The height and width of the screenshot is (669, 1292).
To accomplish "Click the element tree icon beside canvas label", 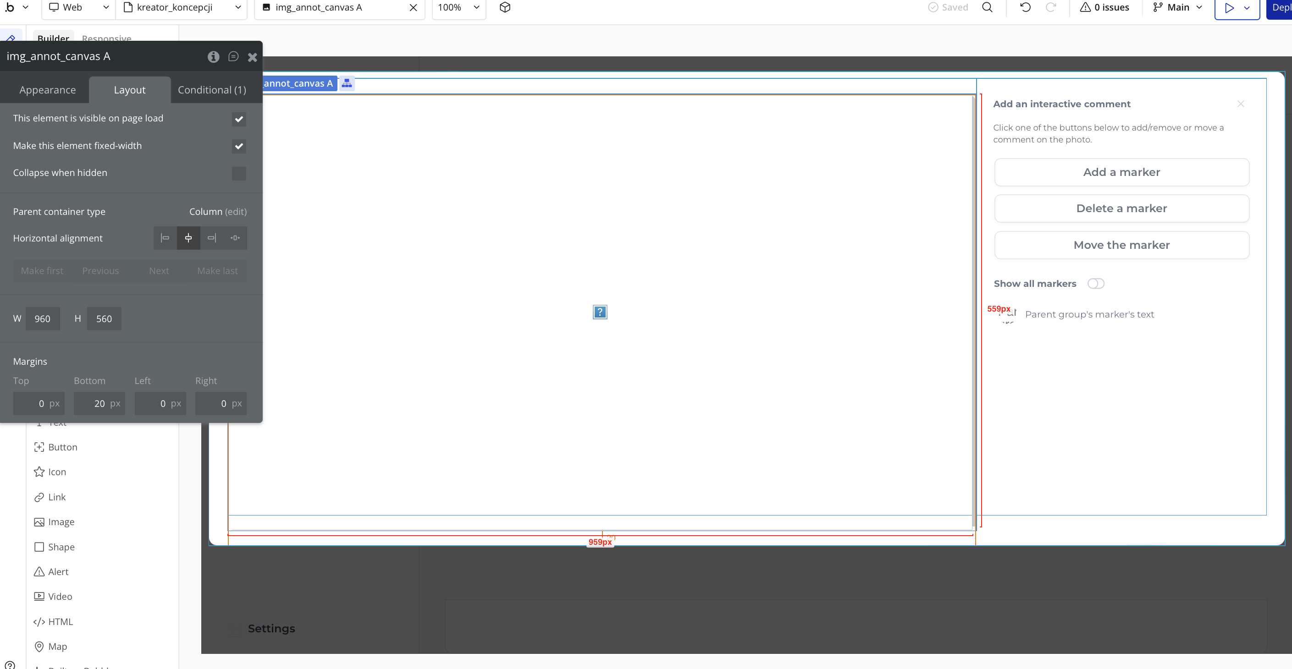I will point(347,84).
